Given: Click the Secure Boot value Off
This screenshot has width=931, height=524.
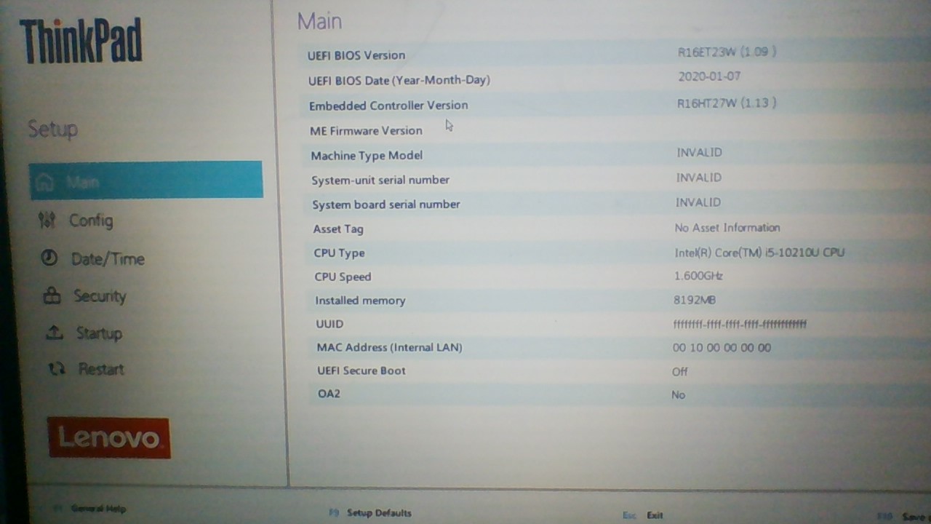Looking at the screenshot, I should (679, 372).
